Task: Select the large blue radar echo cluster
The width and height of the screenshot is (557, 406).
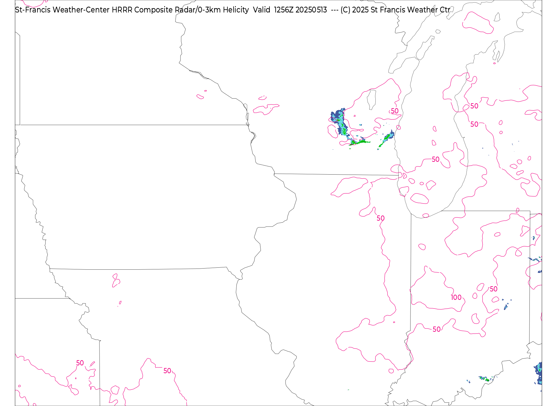Action: (341, 123)
